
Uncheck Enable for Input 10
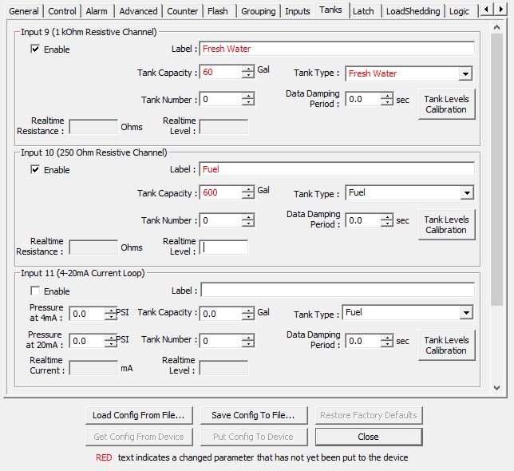pos(35,170)
